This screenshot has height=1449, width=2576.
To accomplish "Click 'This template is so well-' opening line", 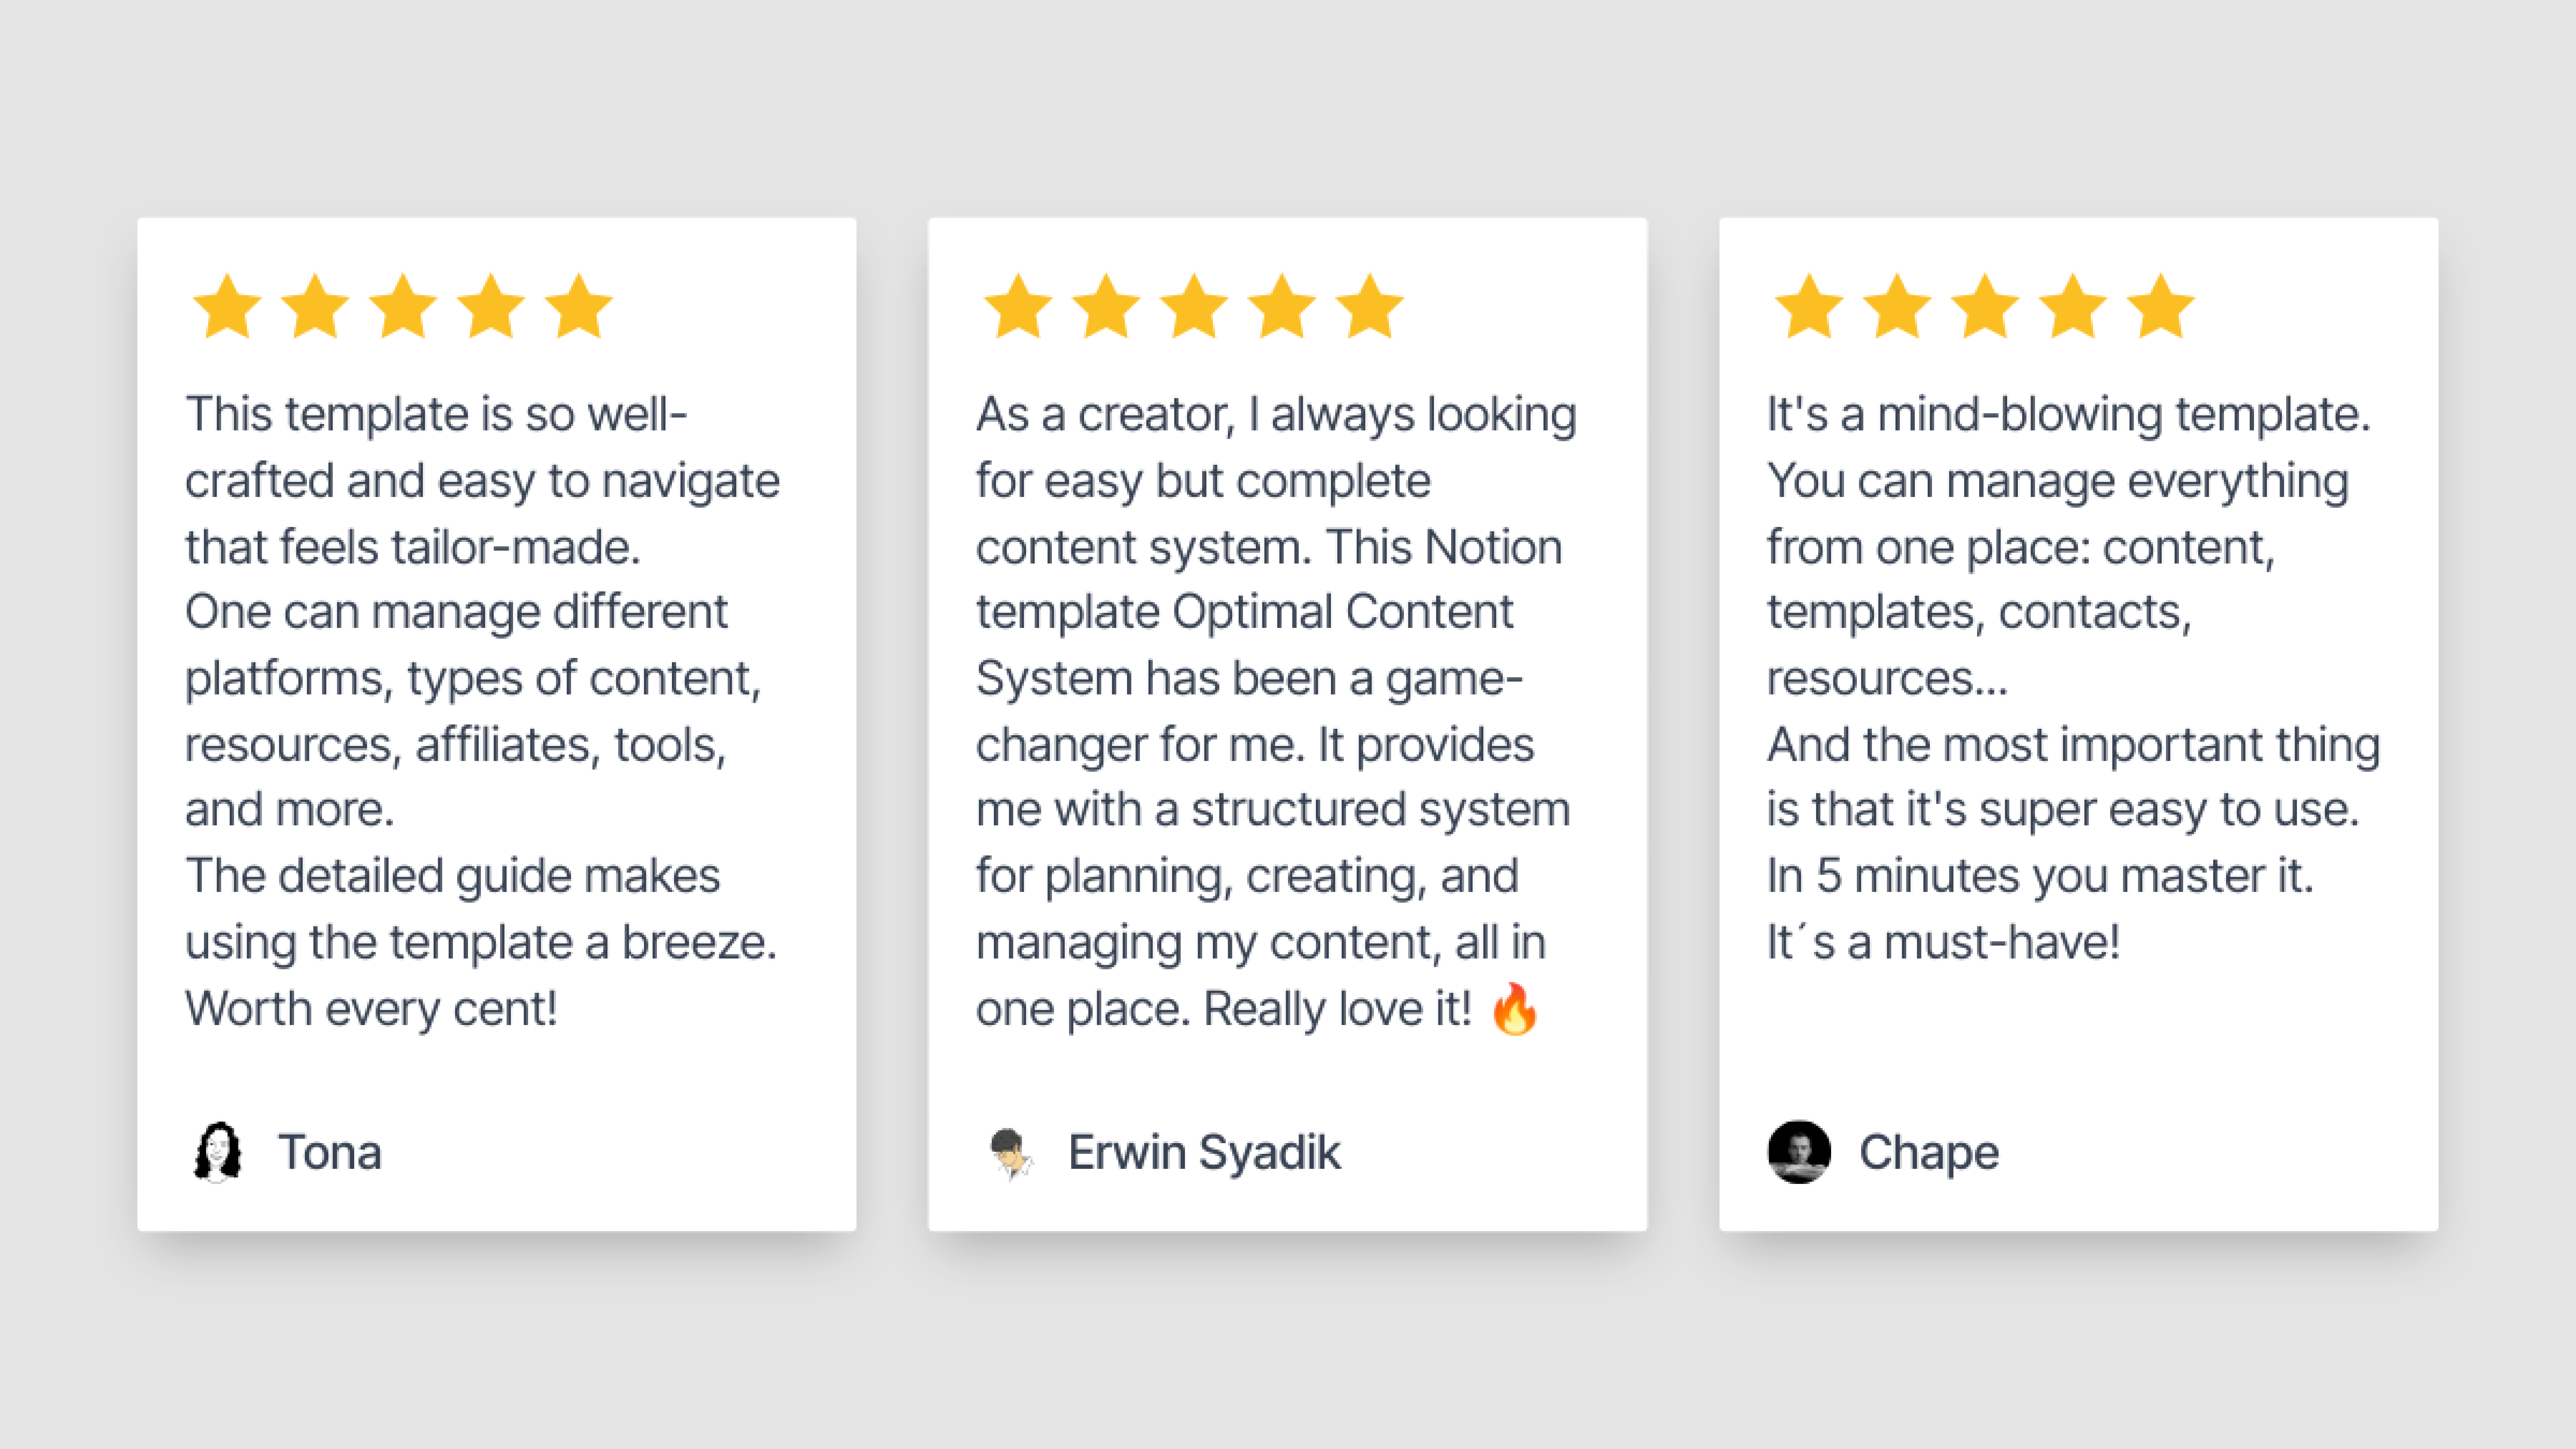I will point(436,414).
